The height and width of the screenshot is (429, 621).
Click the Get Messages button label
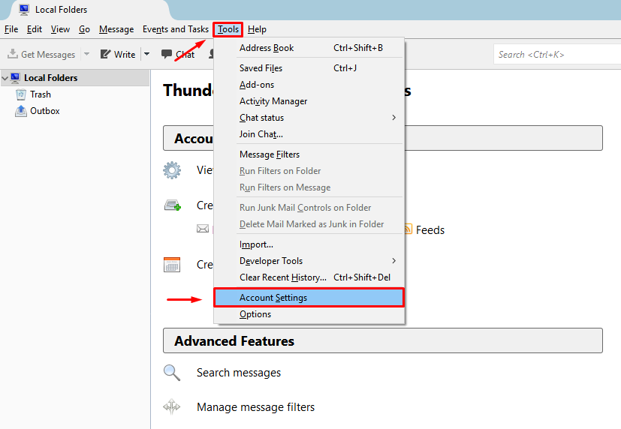(48, 55)
